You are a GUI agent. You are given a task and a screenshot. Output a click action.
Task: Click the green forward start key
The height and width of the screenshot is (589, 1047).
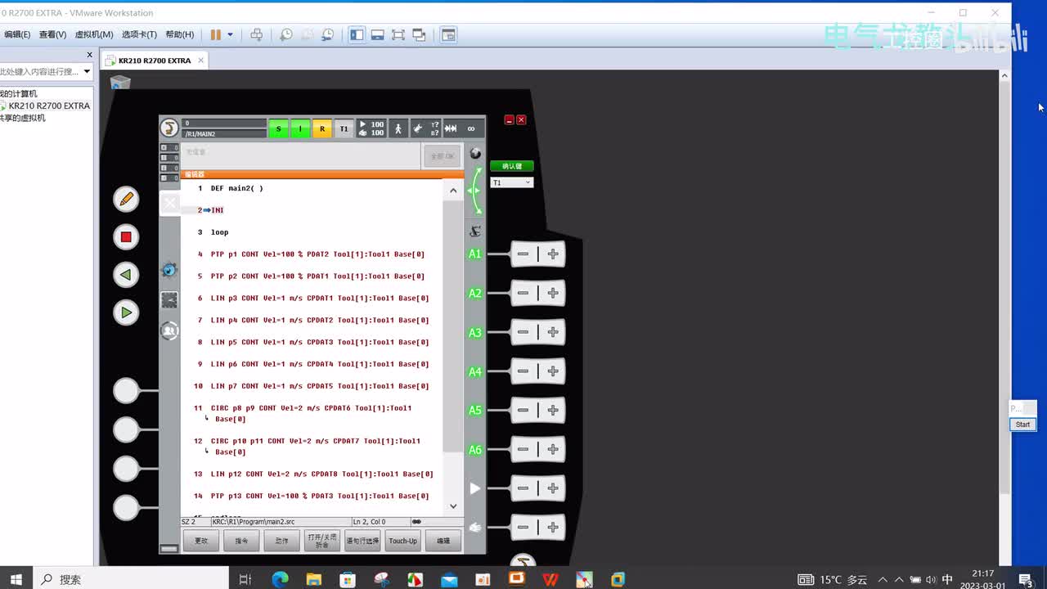click(x=126, y=312)
